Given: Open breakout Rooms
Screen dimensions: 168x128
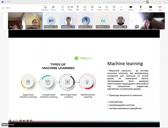Looking at the screenshot, I should click(x=107, y=8).
